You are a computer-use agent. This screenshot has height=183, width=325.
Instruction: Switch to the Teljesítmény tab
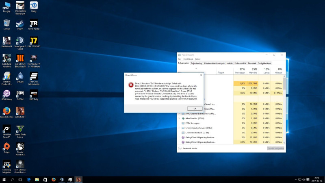click(197, 63)
